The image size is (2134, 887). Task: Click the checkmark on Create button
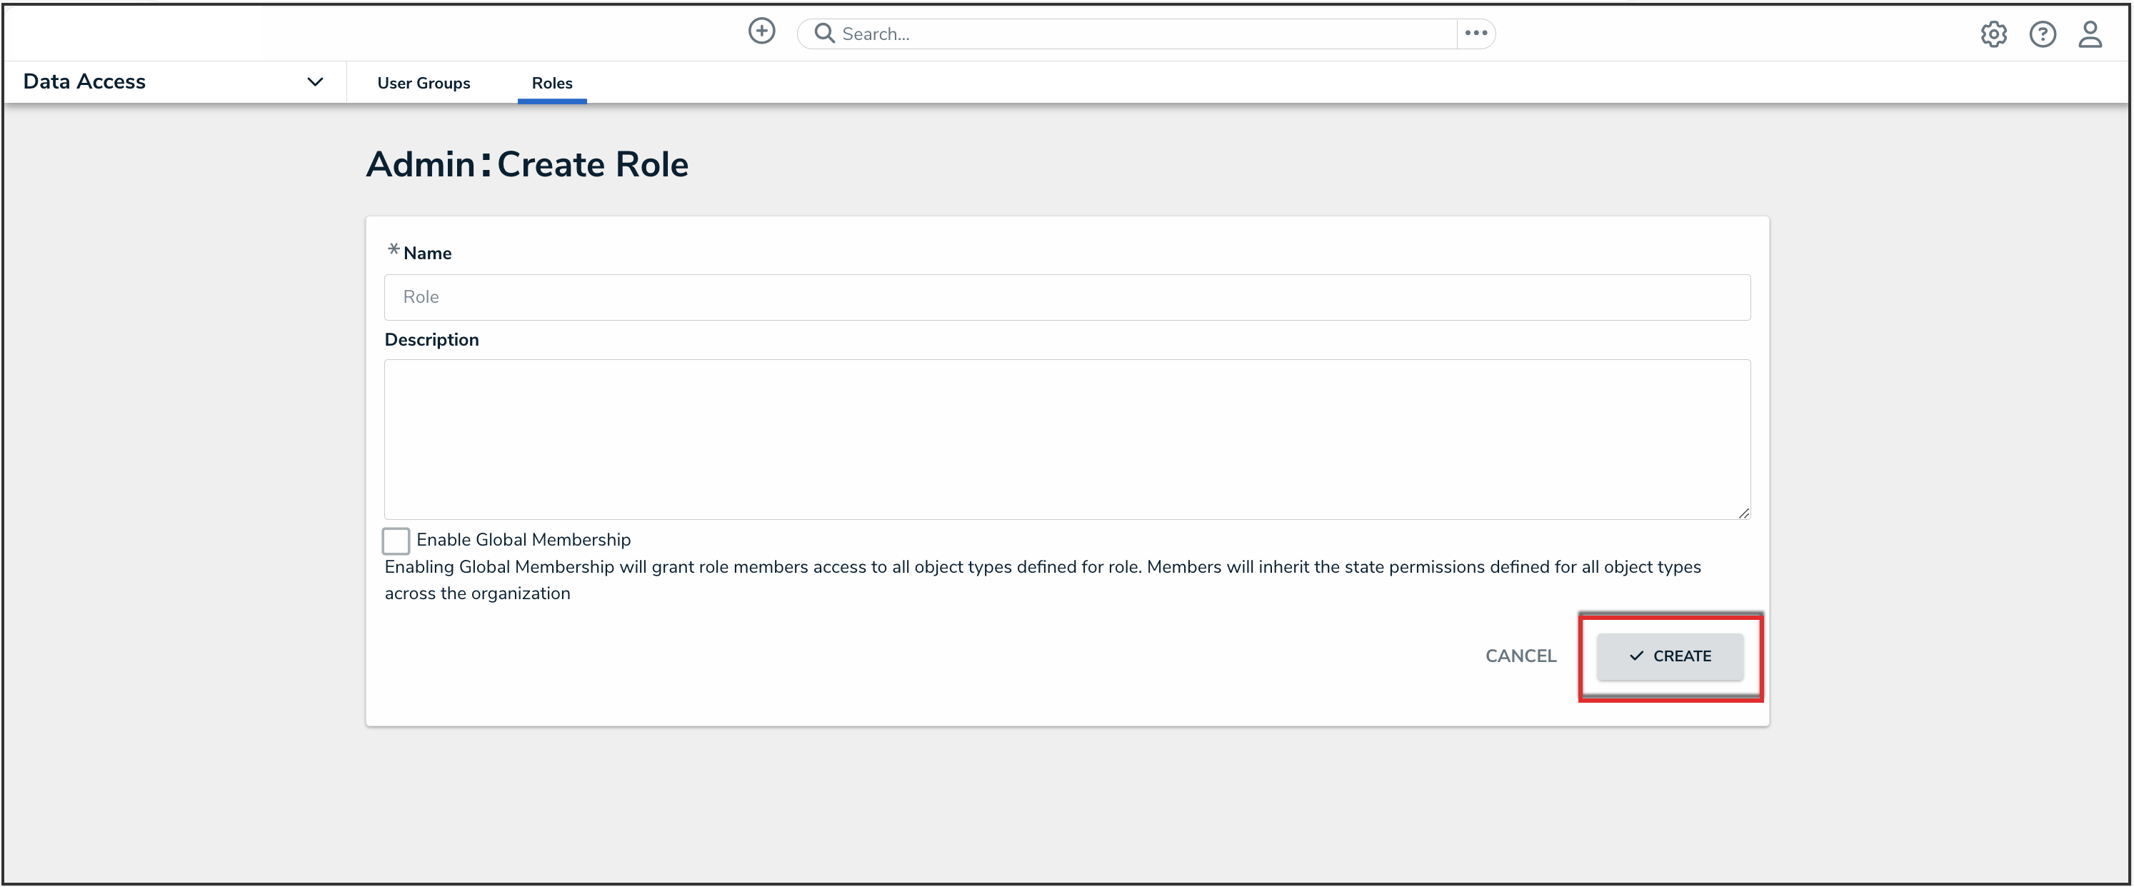pos(1636,656)
